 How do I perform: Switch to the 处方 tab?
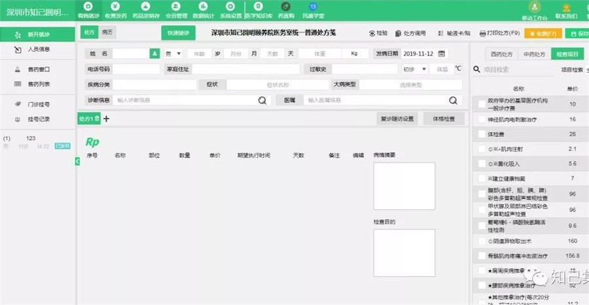pos(90,32)
